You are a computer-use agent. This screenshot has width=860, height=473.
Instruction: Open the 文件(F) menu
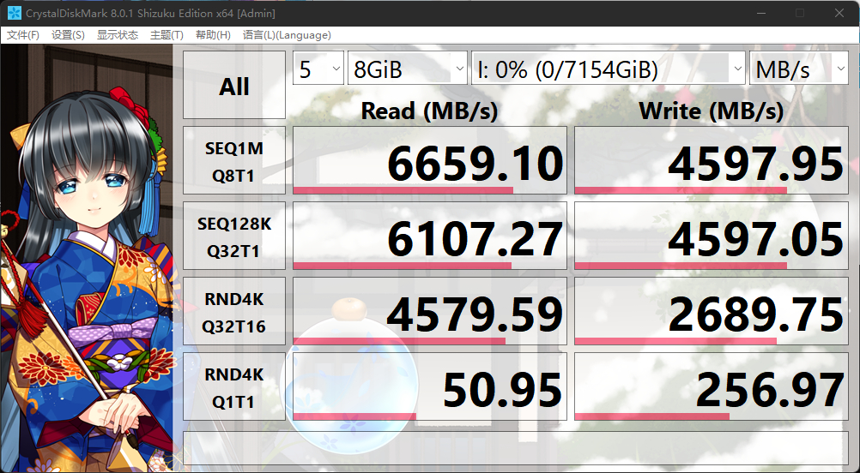(23, 35)
